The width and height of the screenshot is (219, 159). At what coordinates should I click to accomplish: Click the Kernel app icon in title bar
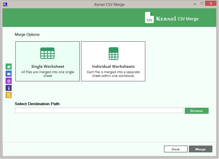[5, 5]
